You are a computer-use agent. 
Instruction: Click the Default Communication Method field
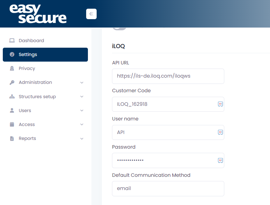[x=168, y=189]
